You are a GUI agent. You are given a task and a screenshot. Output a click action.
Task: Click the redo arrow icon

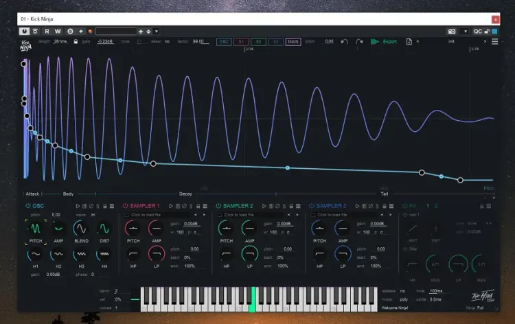click(359, 42)
